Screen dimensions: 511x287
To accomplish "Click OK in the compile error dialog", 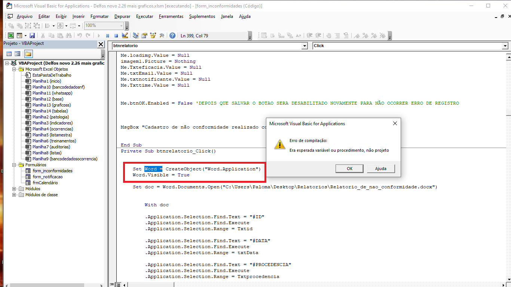I will [x=349, y=169].
